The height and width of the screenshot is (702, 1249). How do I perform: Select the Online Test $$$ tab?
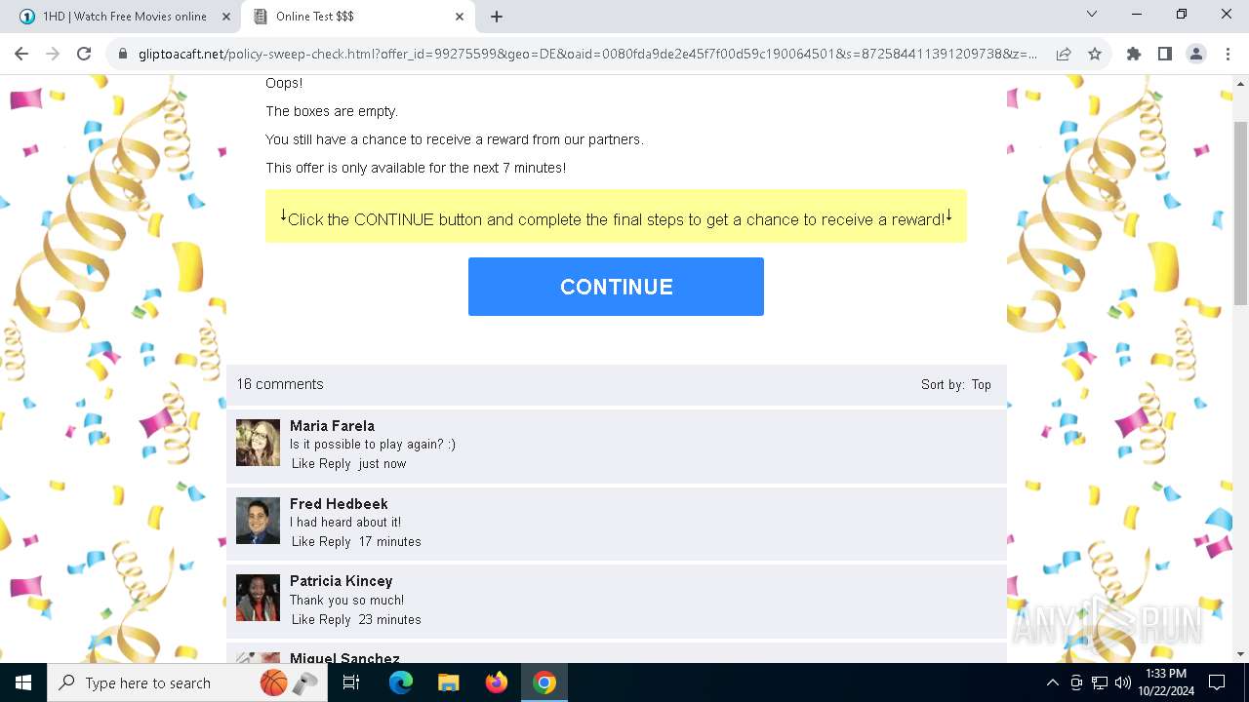click(x=358, y=17)
